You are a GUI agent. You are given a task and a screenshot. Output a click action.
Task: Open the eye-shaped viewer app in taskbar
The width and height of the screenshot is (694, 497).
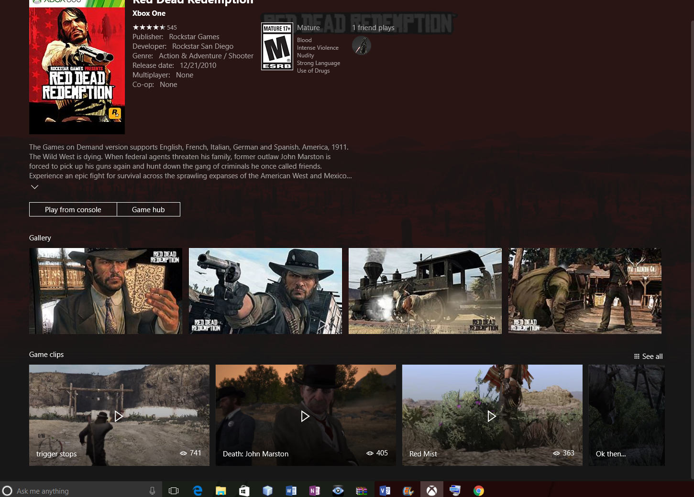338,491
